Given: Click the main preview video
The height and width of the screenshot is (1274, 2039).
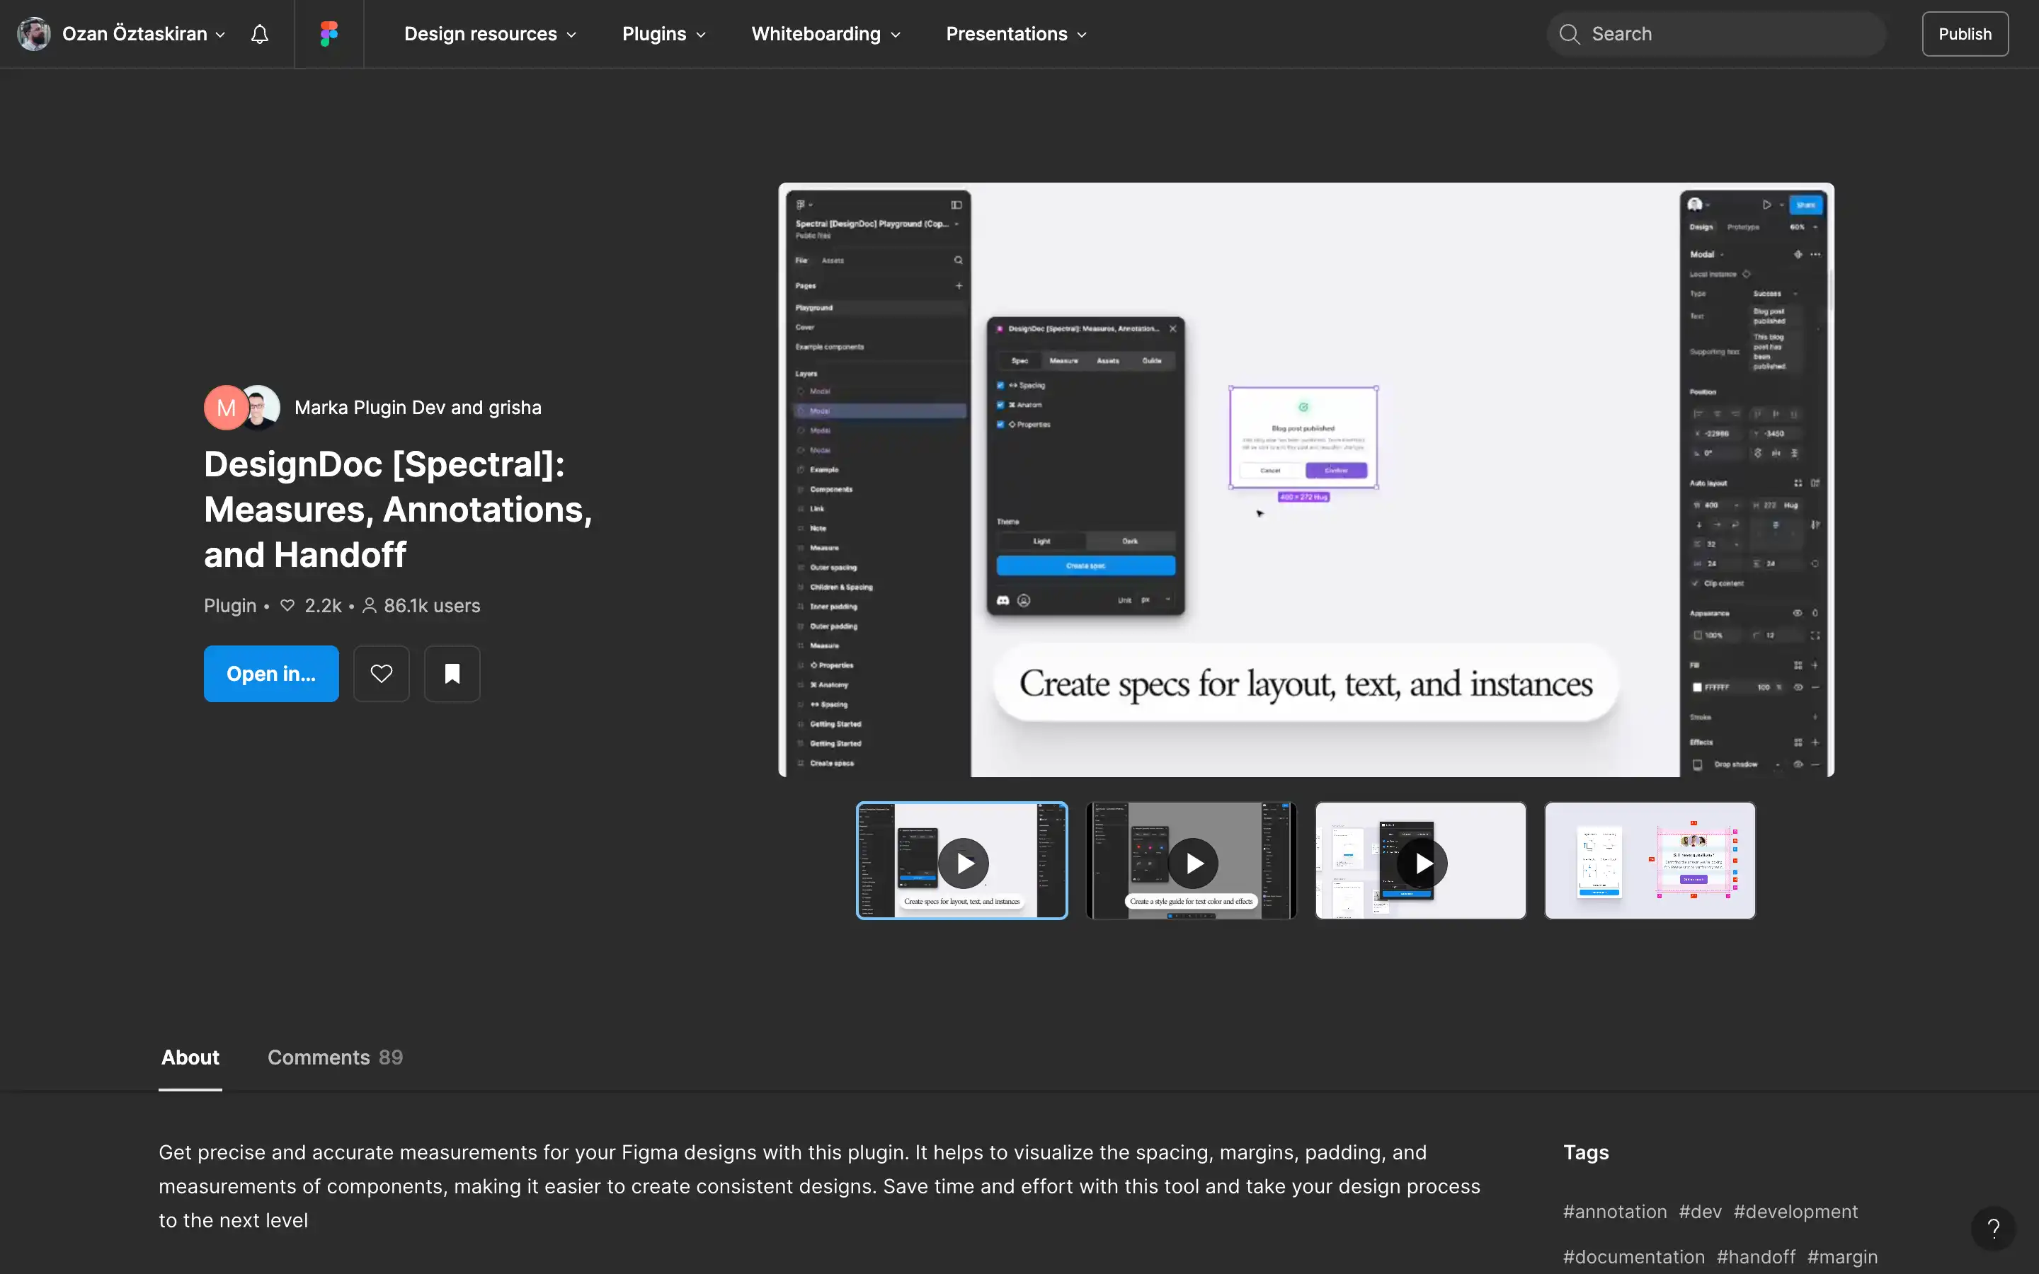Looking at the screenshot, I should (x=1306, y=479).
